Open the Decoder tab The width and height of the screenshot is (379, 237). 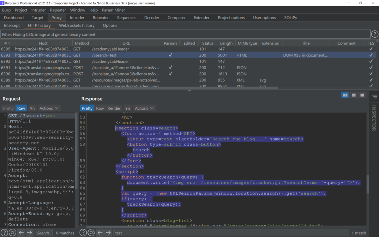click(x=152, y=17)
